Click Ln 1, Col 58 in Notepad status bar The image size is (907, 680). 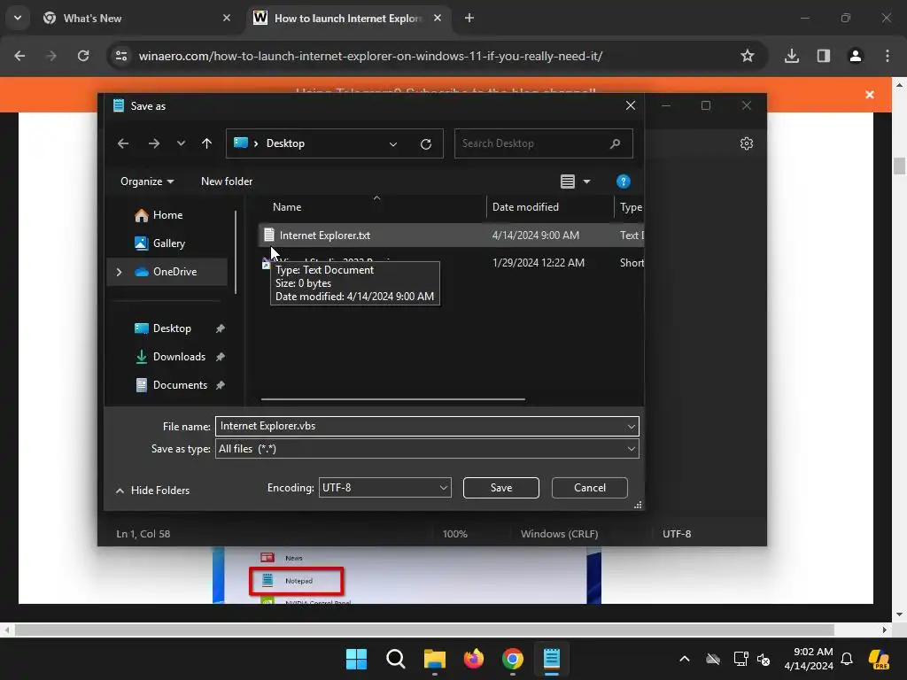[143, 534]
